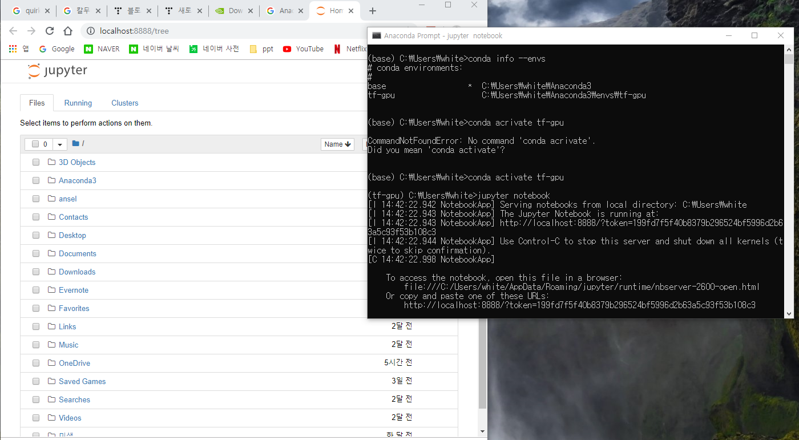Screen dimensions: 799x440
Task: Toggle the select-all checkbox in file list header
Action: tap(35, 144)
